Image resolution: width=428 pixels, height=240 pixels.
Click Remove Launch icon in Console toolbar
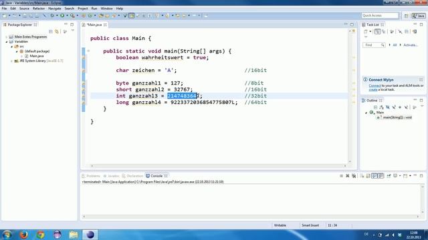coord(348,176)
